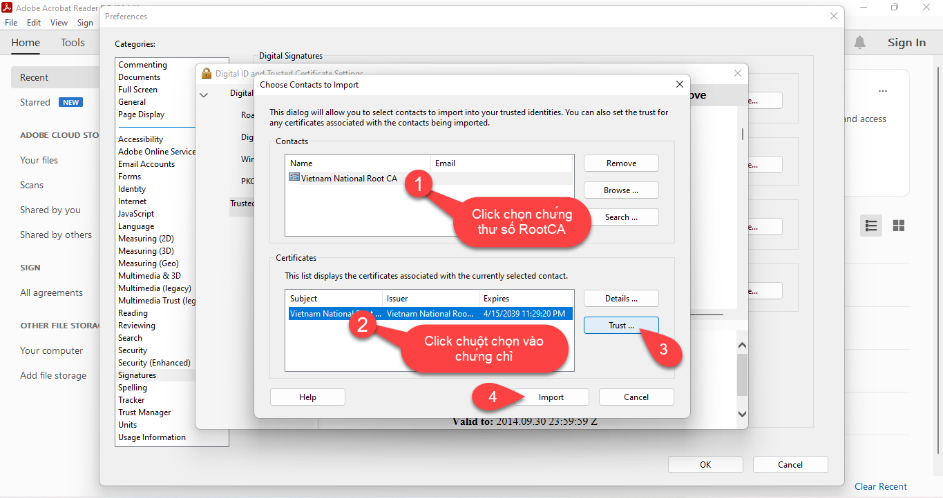Select Email Accounts category
This screenshot has height=498, width=943.
[x=146, y=164]
